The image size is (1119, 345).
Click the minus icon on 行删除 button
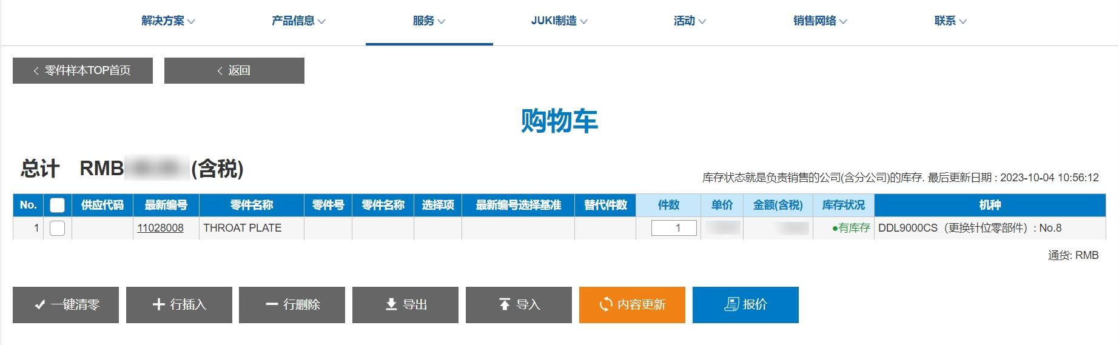tap(272, 304)
